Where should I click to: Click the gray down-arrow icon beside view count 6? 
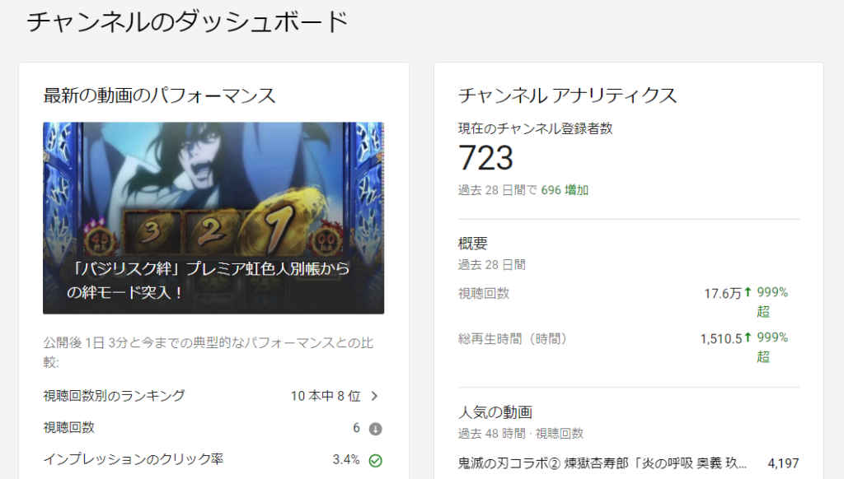[375, 429]
